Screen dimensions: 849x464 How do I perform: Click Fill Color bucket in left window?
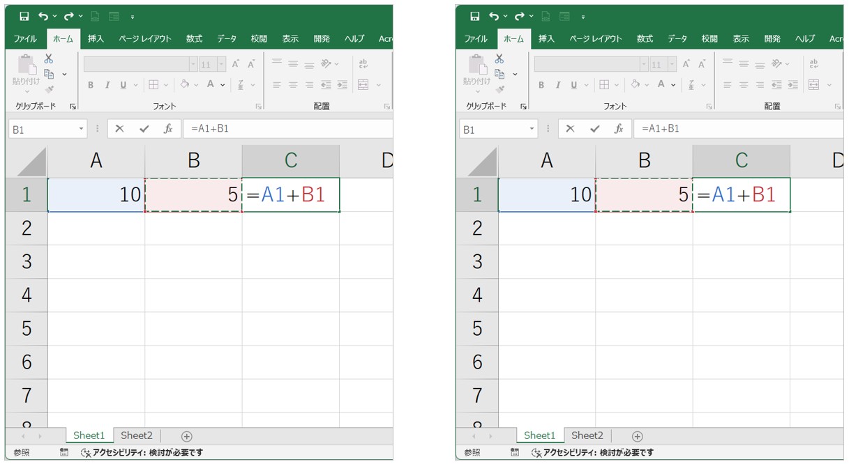(x=184, y=85)
